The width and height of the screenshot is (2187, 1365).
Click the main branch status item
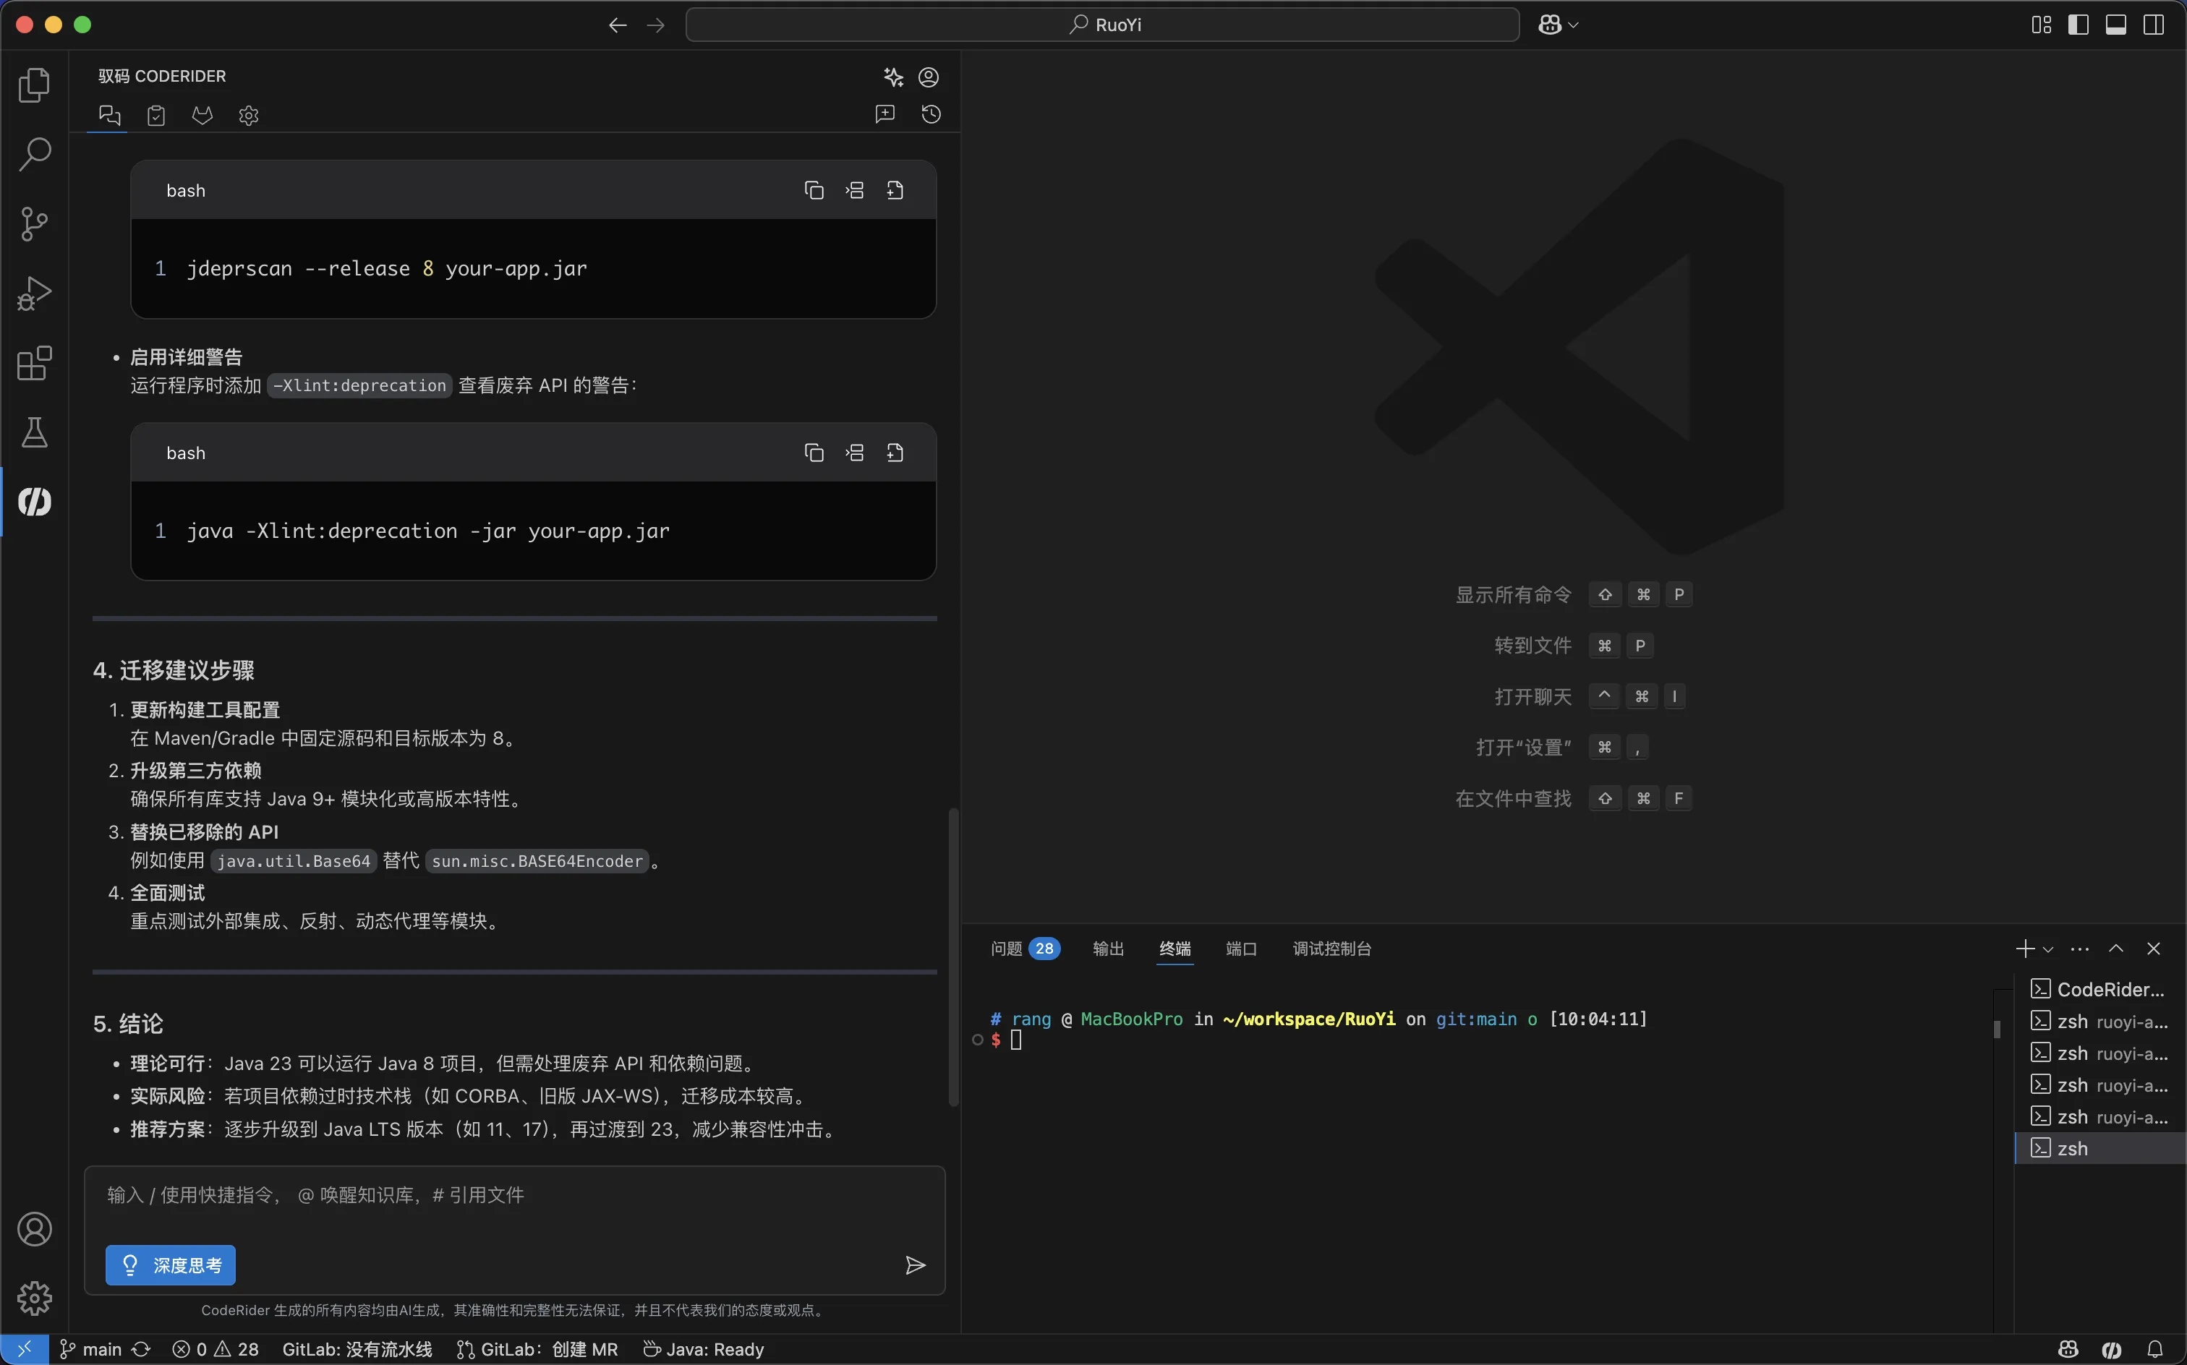coord(90,1350)
